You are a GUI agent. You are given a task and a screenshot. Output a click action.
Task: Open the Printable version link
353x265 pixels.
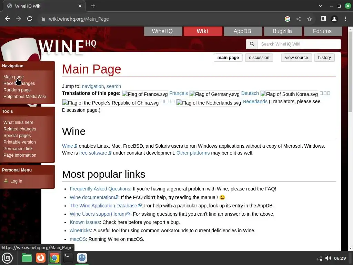click(20, 142)
